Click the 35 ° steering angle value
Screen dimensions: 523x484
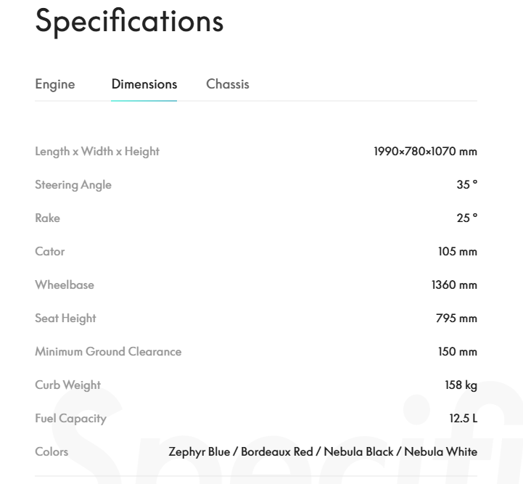pos(466,185)
